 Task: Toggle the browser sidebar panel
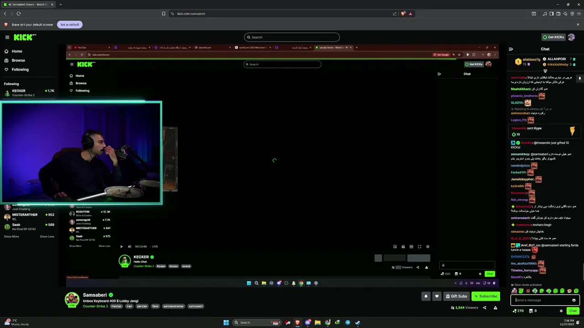pyautogui.click(x=552, y=14)
